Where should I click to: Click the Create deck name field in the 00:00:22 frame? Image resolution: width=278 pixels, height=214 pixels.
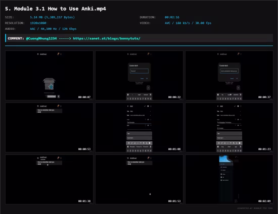click(x=139, y=71)
